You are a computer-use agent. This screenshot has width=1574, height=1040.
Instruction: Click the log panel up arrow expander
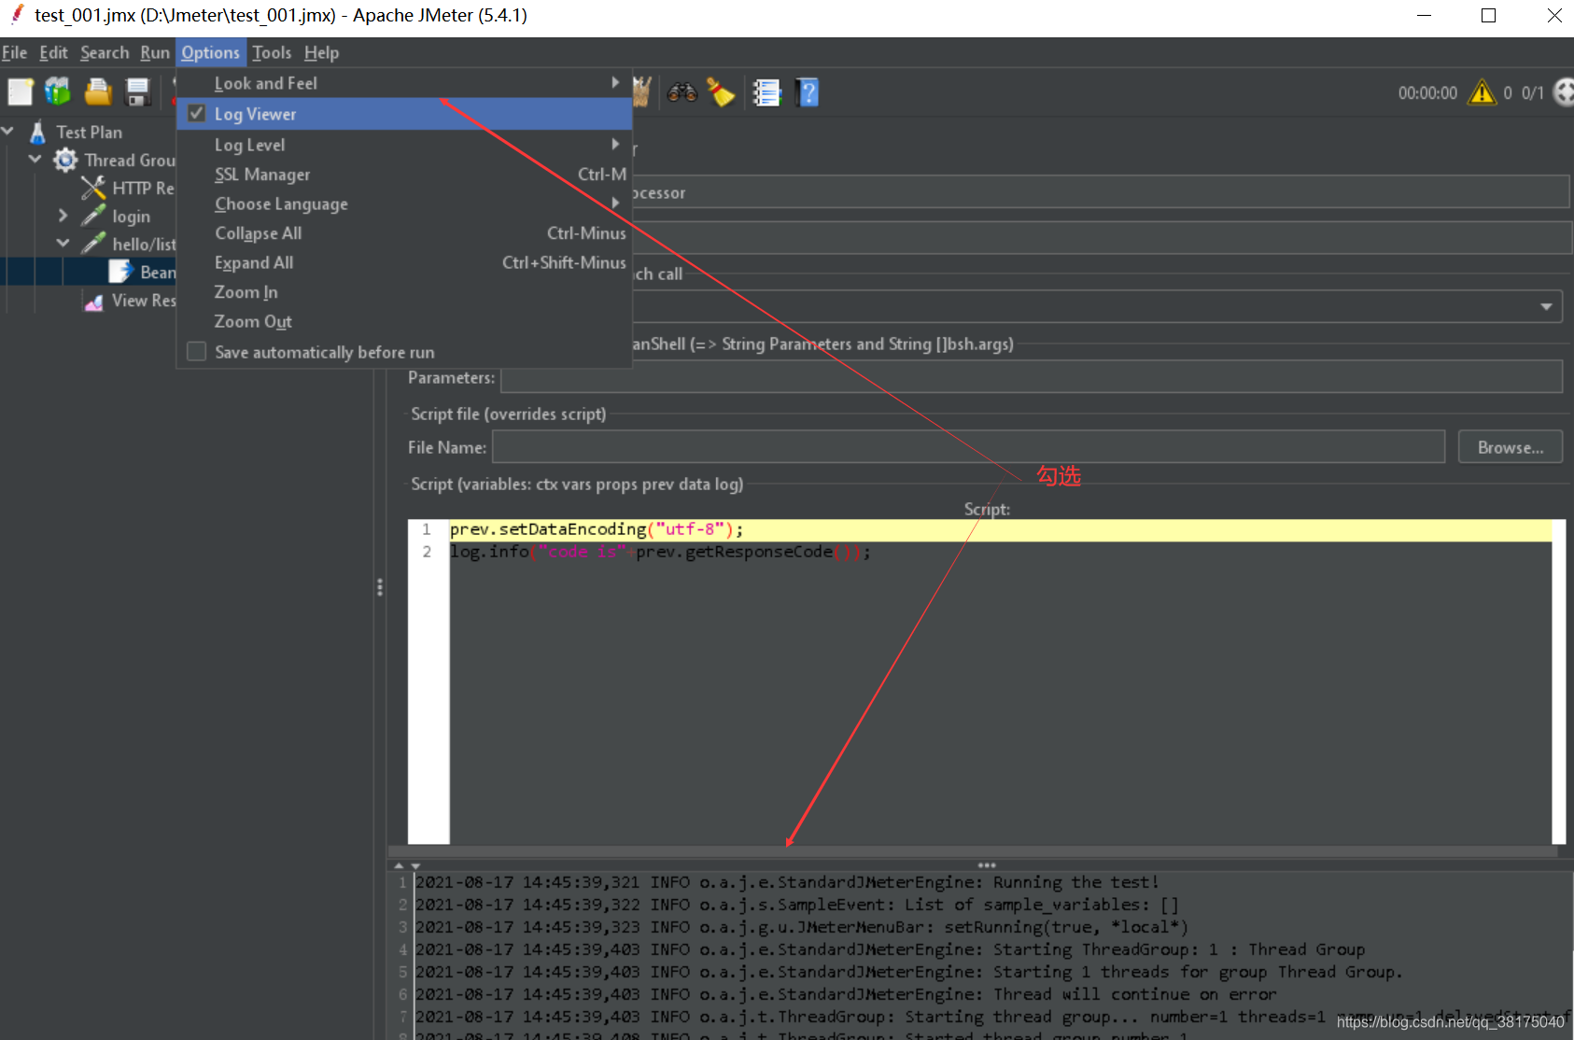tap(399, 865)
